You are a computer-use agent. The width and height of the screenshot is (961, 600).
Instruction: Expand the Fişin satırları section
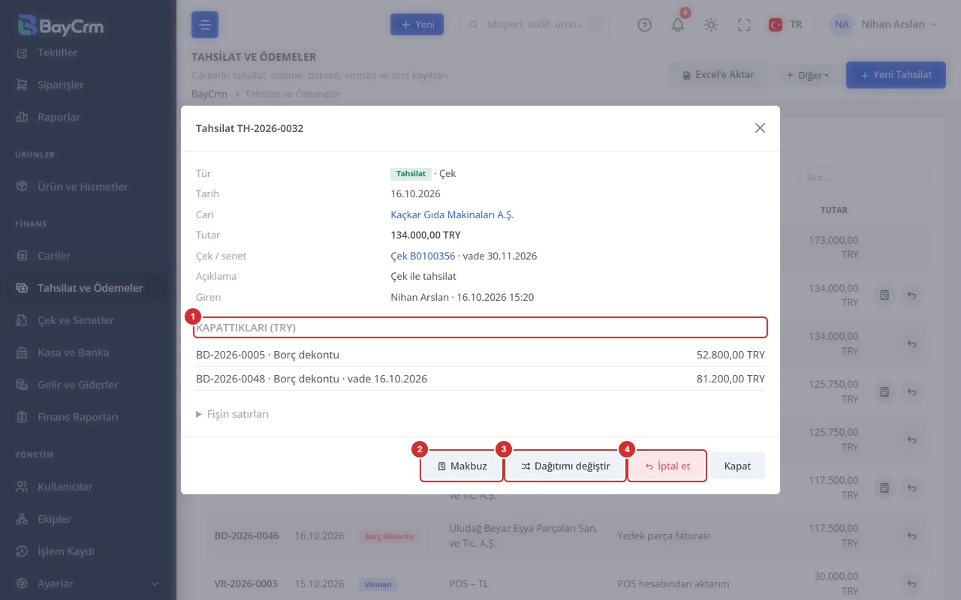(x=233, y=414)
